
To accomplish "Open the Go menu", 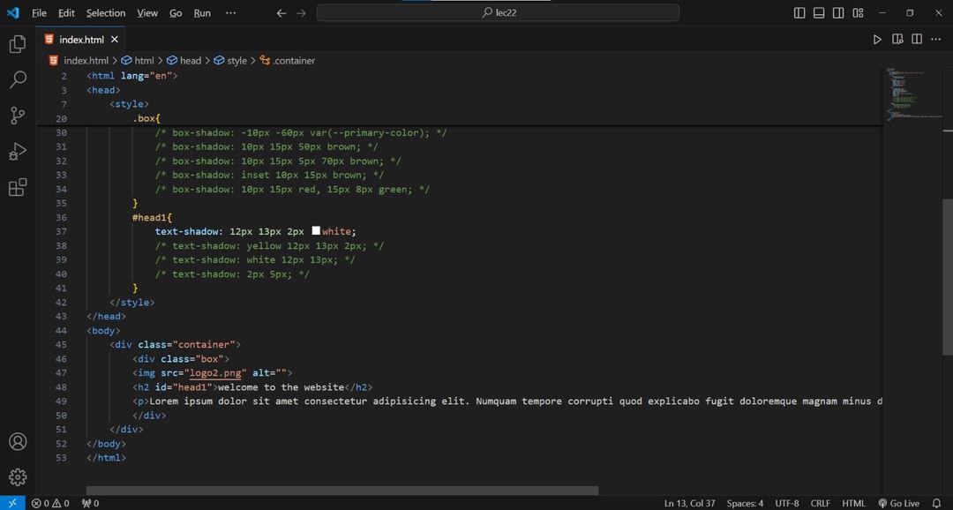I will [176, 12].
